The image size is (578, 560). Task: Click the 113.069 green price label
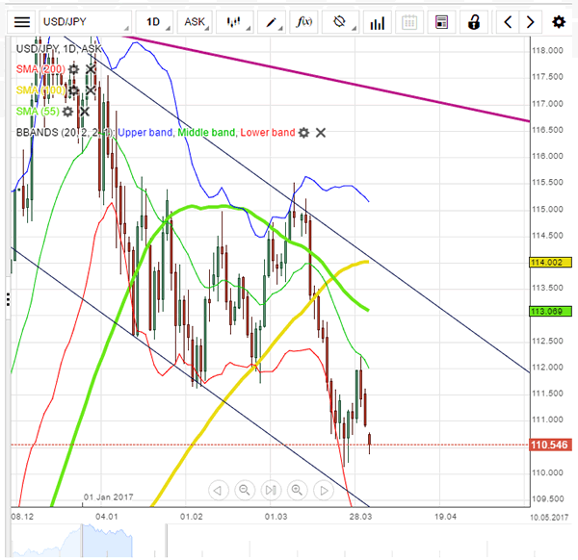[x=550, y=312]
